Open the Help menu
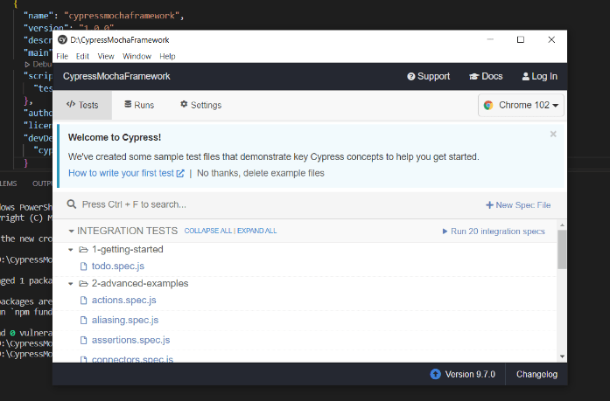This screenshot has width=610, height=401. coord(167,56)
